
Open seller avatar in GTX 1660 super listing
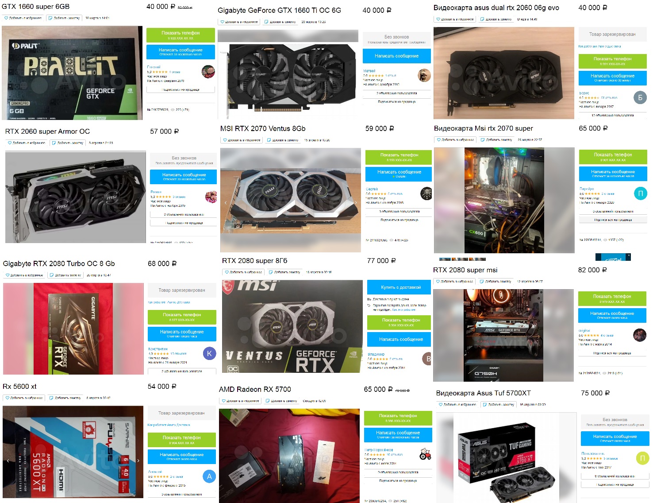(208, 71)
